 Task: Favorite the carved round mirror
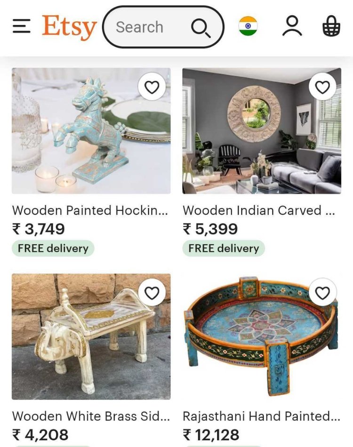322,87
